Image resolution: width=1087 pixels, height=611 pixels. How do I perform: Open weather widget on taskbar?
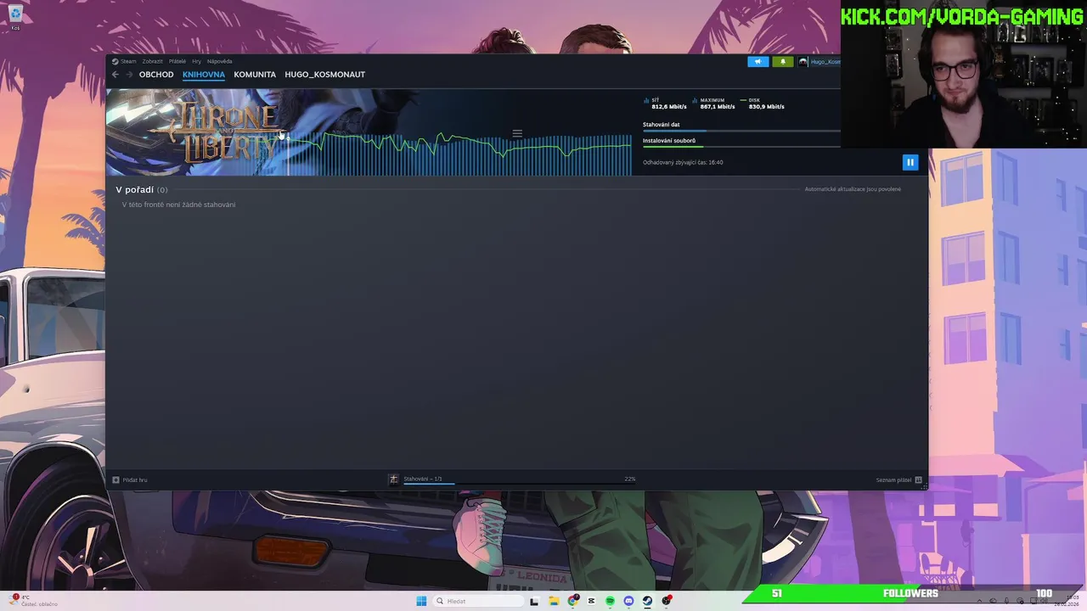[x=34, y=601]
